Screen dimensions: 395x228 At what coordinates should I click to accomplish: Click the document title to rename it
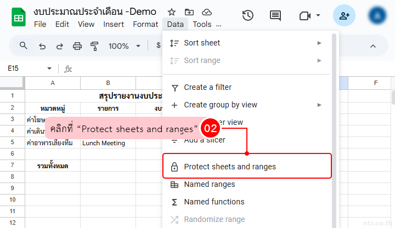pyautogui.click(x=95, y=12)
